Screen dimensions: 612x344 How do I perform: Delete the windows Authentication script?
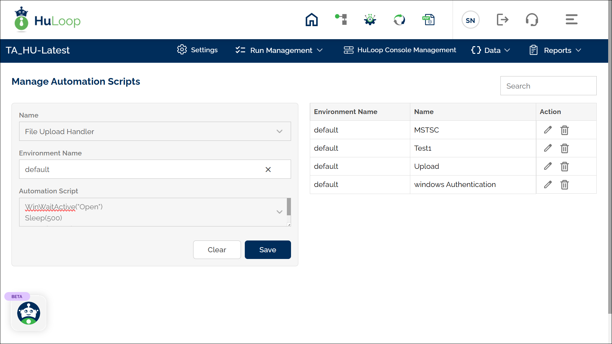(x=565, y=185)
